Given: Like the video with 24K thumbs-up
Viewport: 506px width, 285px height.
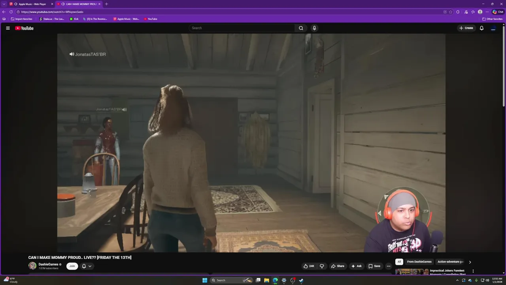Looking at the screenshot, I should click(x=309, y=266).
